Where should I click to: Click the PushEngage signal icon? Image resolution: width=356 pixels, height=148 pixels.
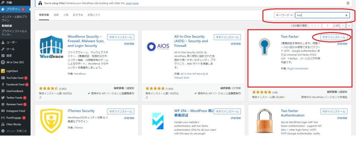click(3, 118)
